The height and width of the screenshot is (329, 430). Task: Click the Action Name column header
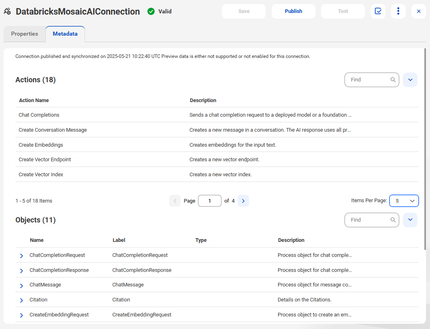click(34, 100)
